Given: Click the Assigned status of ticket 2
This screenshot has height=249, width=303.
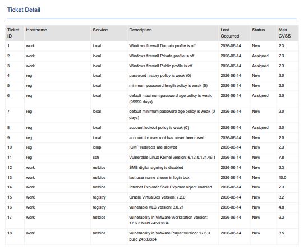Looking at the screenshot, I should (x=260, y=56).
